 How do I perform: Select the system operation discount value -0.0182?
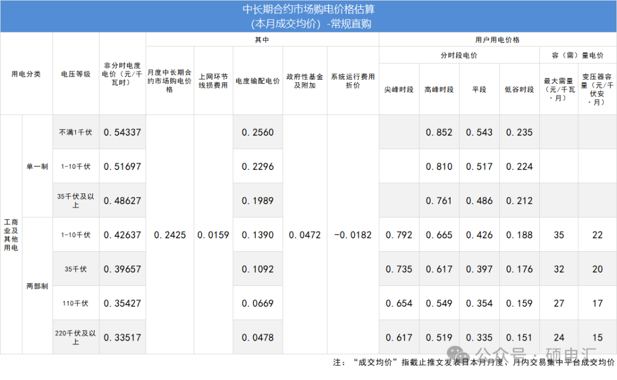pos(352,235)
